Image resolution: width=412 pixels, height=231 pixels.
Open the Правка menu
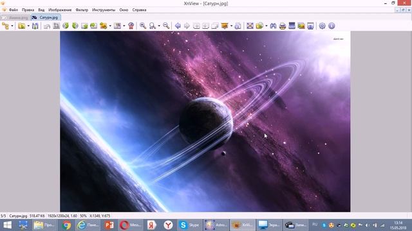pos(28,10)
